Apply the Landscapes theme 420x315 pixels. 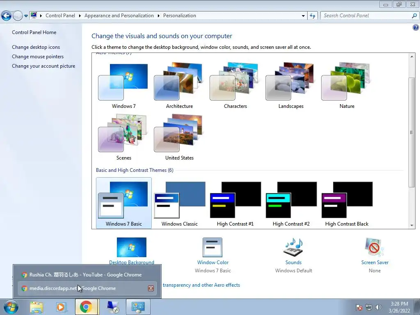click(x=291, y=85)
